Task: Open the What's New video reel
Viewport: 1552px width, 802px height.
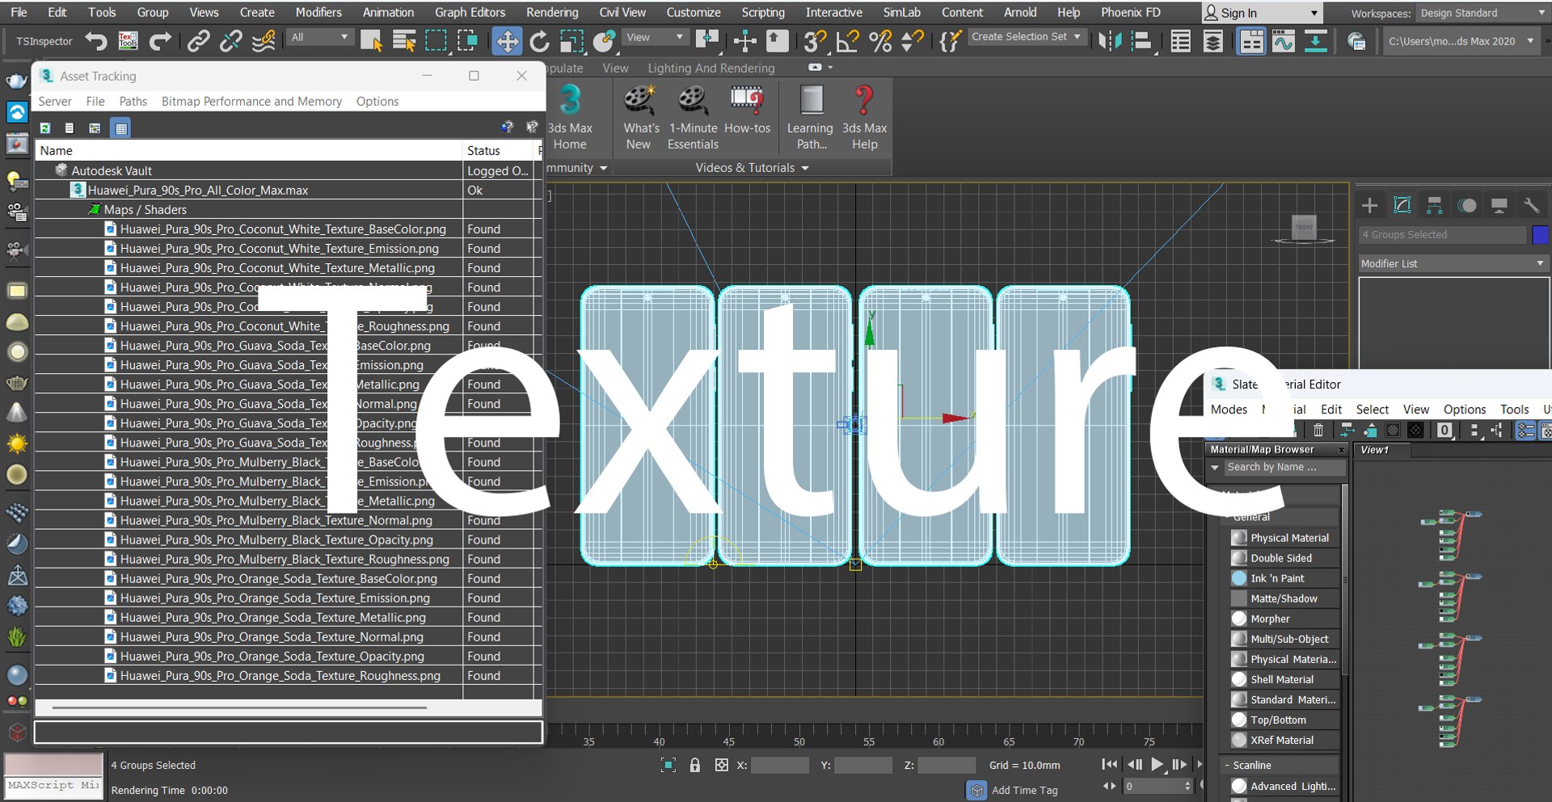Action: pos(640,117)
